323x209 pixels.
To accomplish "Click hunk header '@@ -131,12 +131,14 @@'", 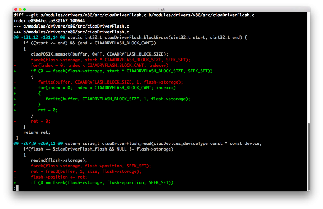I will 39,37.
